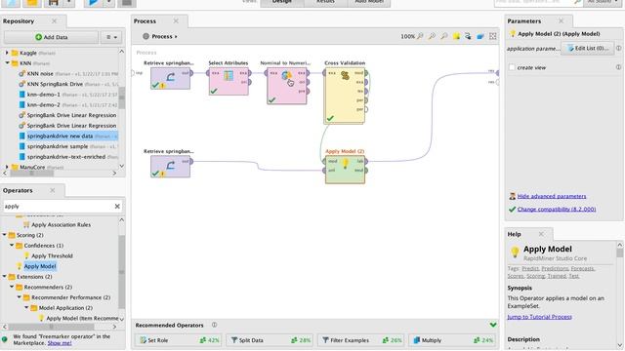Switch to the Process tab
The width and height of the screenshot is (625, 351).
[x=145, y=21]
